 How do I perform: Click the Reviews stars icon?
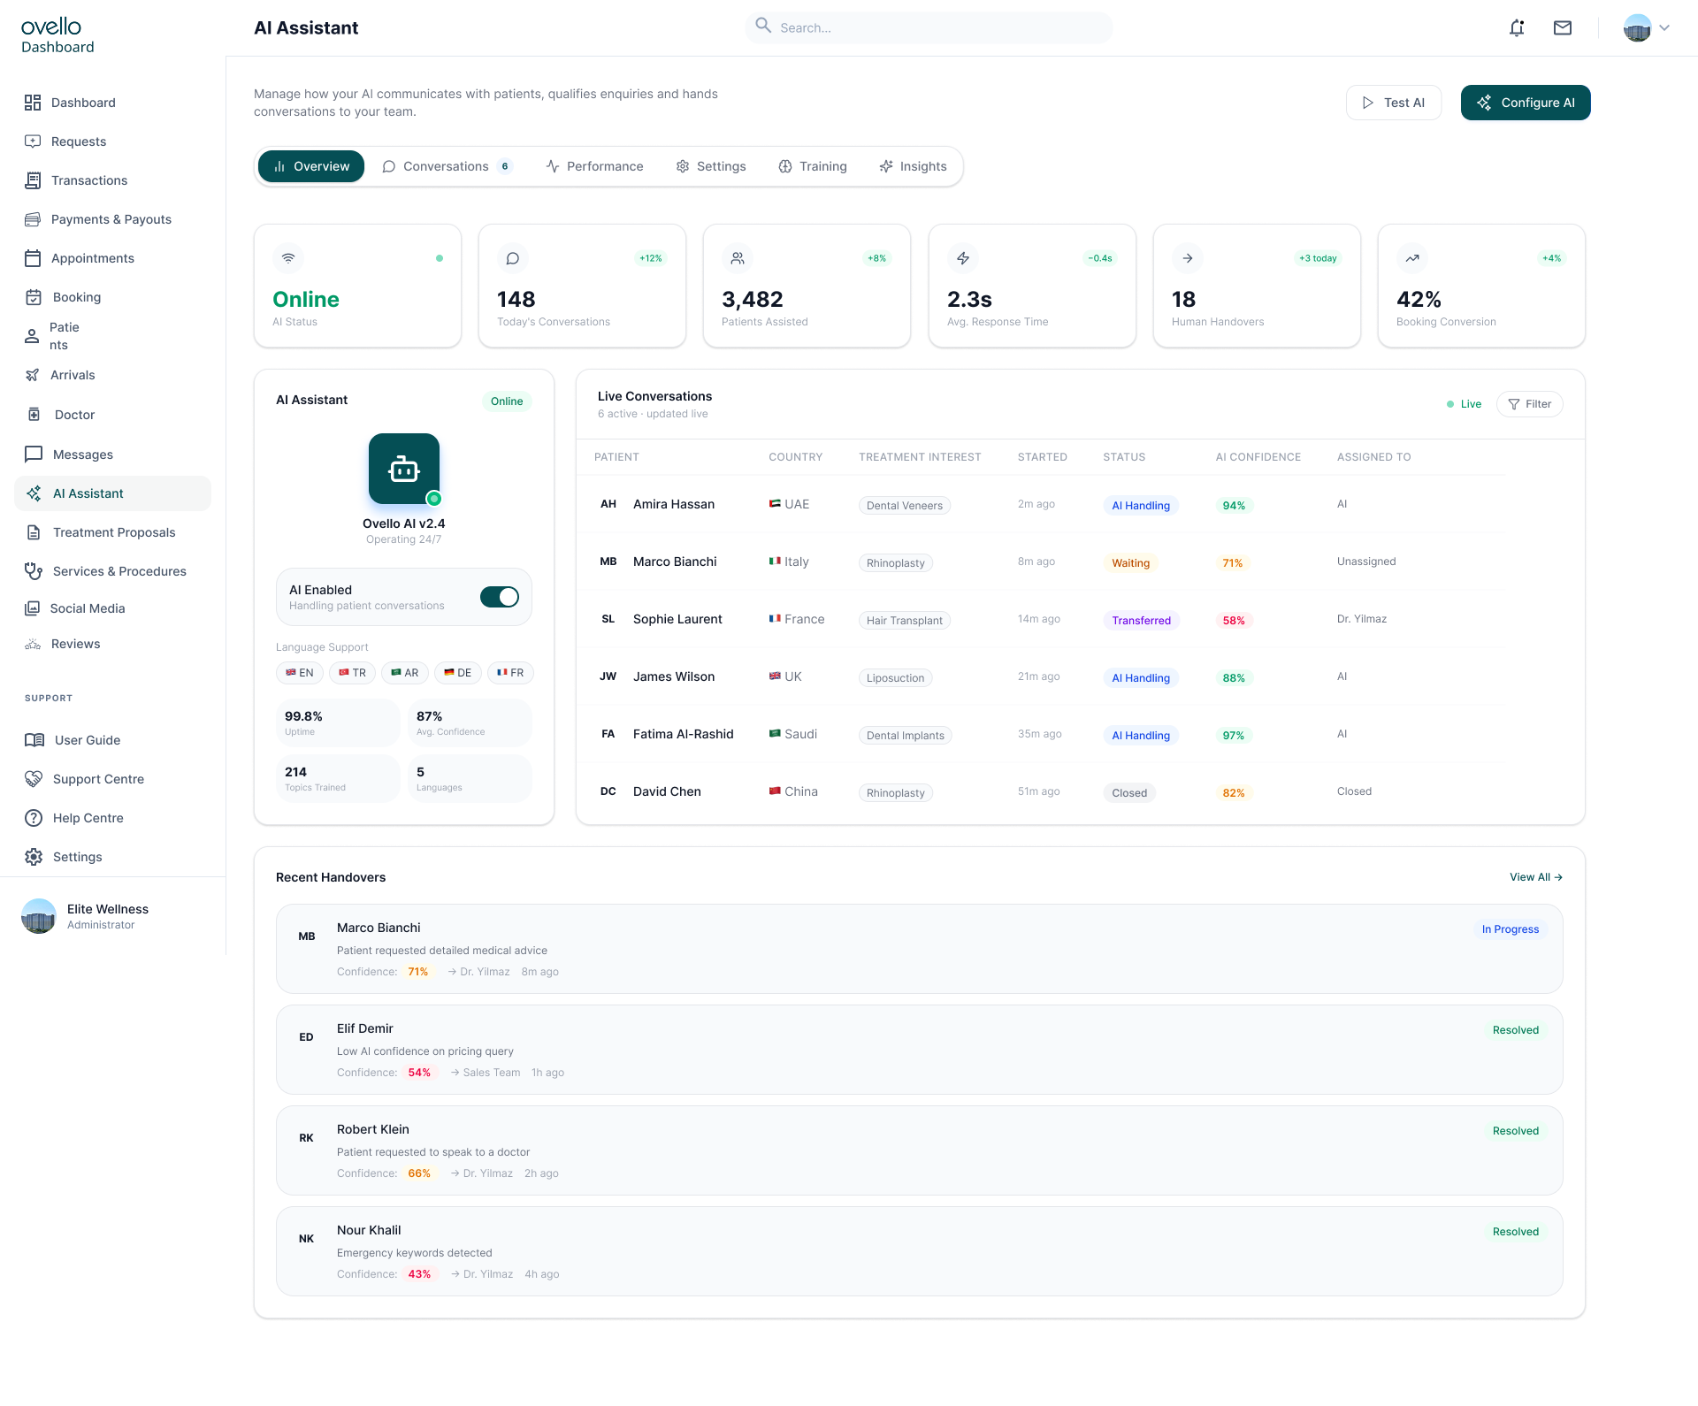(33, 644)
